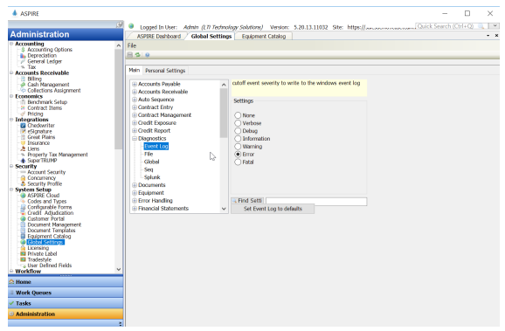Open Security Profile icon
This screenshot has width=505, height=331.
point(23,184)
